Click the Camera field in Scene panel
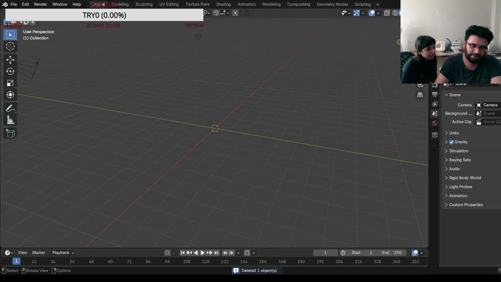 coord(488,105)
